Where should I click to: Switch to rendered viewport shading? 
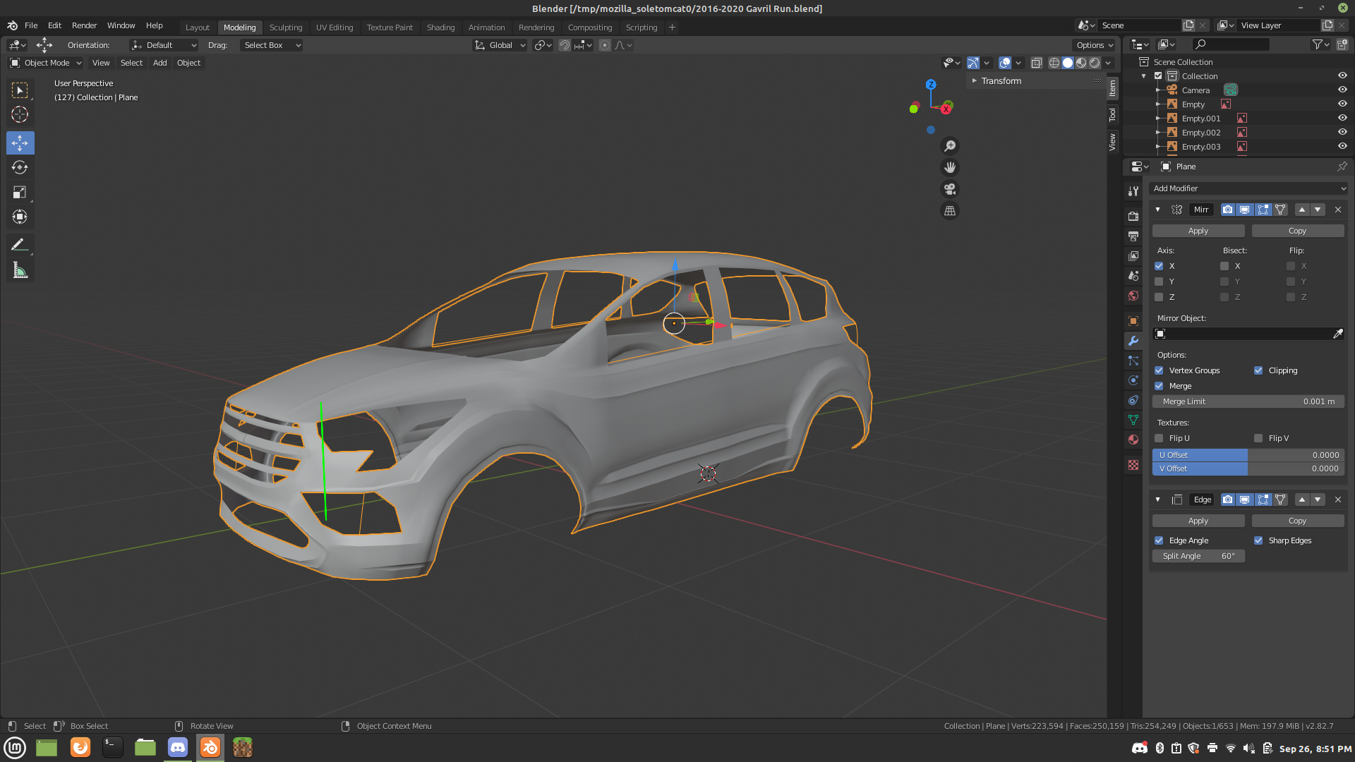click(x=1095, y=63)
